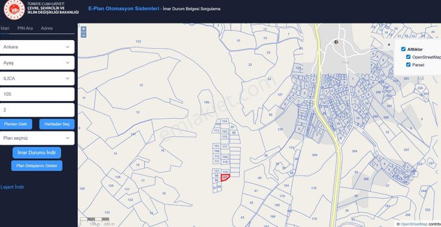Switch to the PIN Ara tab
441x227 pixels.
click(25, 28)
